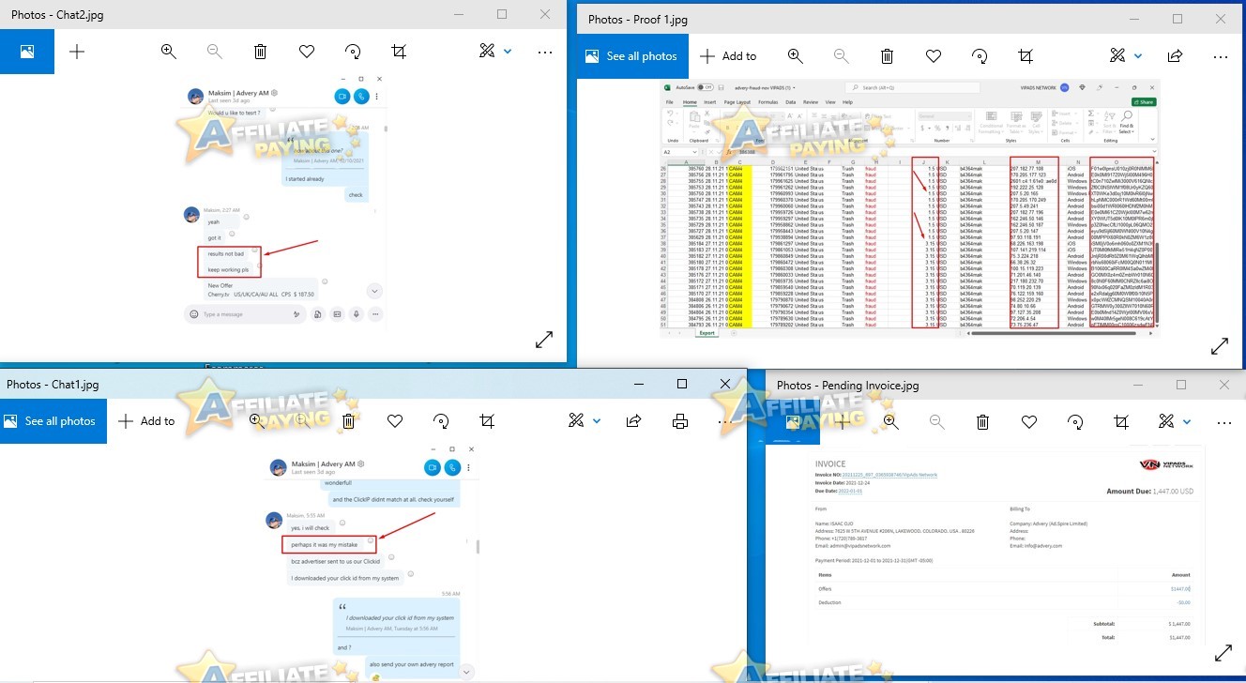Favorite the Chat2.jpg photo with the heart
Screen dimensions: 1246x683
coord(307,52)
